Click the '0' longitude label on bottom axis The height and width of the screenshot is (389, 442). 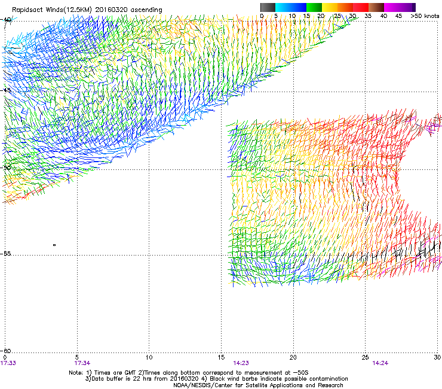click(5, 357)
